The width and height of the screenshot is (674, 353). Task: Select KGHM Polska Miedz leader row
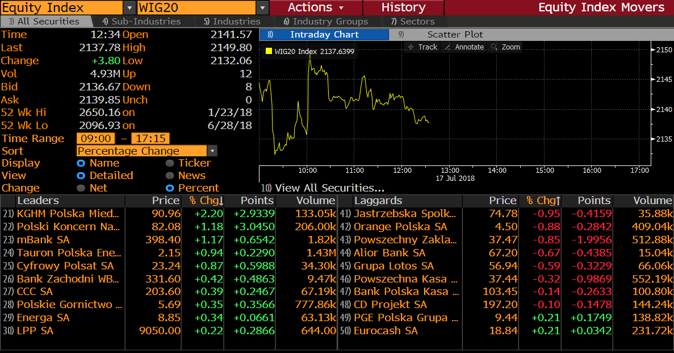click(68, 214)
